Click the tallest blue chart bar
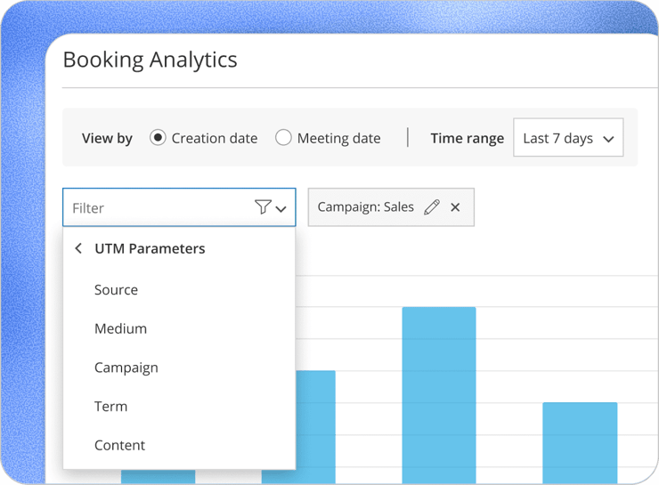 pyautogui.click(x=439, y=395)
